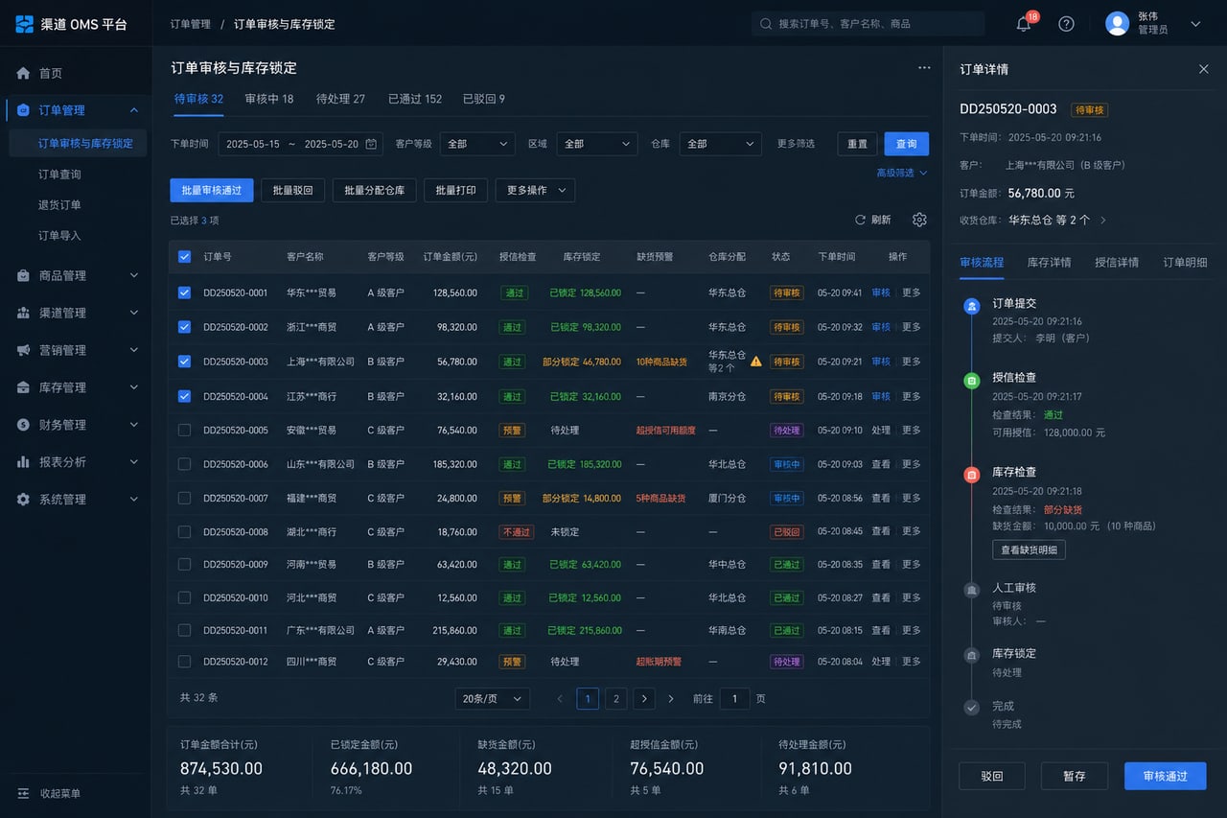Viewport: 1227px width, 818px height.
Task: Click 审核通过 in the details footer
Action: click(1165, 776)
